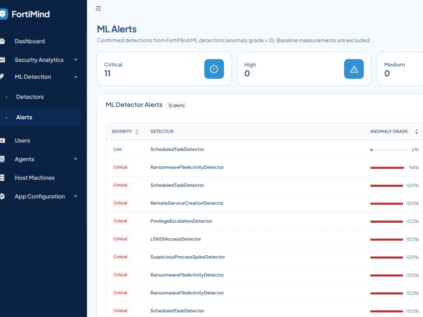Click Critical badge for LSASSAccessDetector

(120, 239)
